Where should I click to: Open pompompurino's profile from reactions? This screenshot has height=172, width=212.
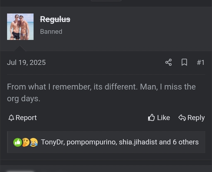click(x=91, y=142)
